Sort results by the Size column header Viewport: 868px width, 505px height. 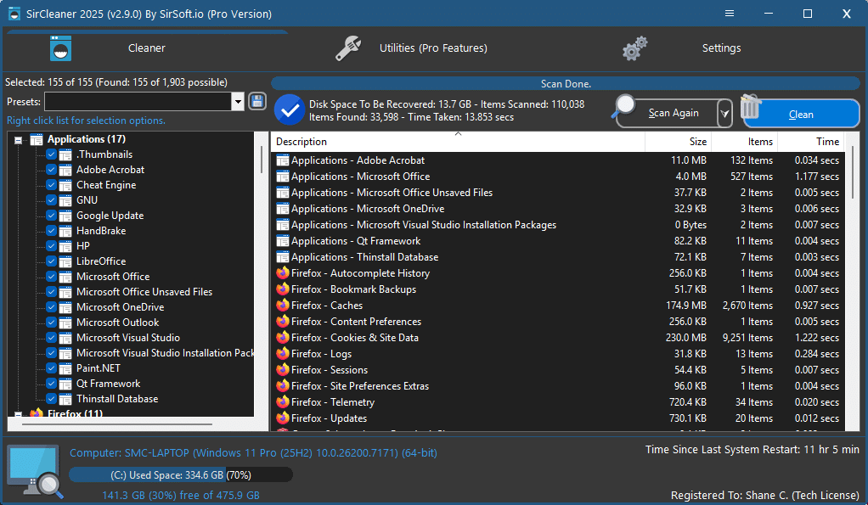[678, 142]
